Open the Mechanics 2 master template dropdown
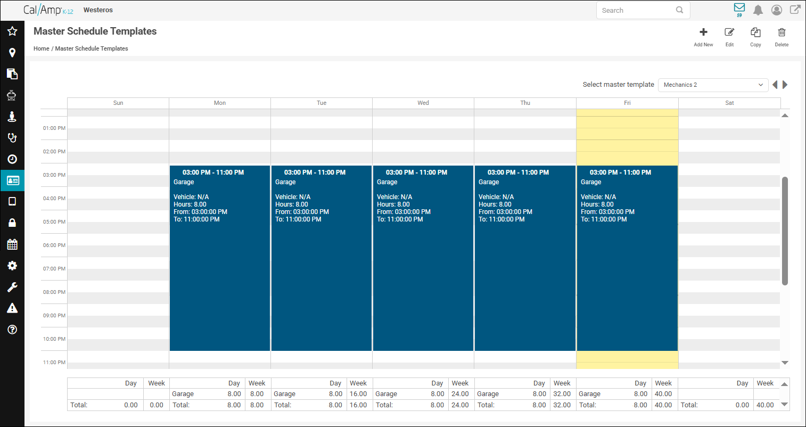The image size is (806, 427). [x=713, y=85]
